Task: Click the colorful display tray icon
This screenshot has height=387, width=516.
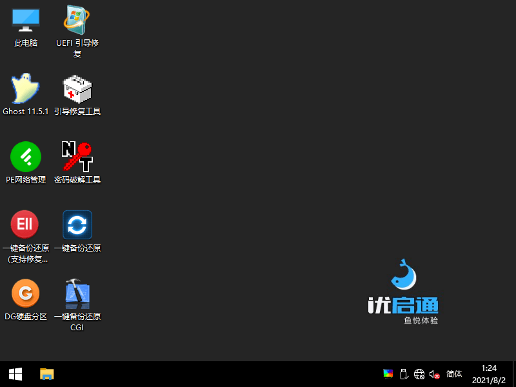Action: tap(388, 374)
